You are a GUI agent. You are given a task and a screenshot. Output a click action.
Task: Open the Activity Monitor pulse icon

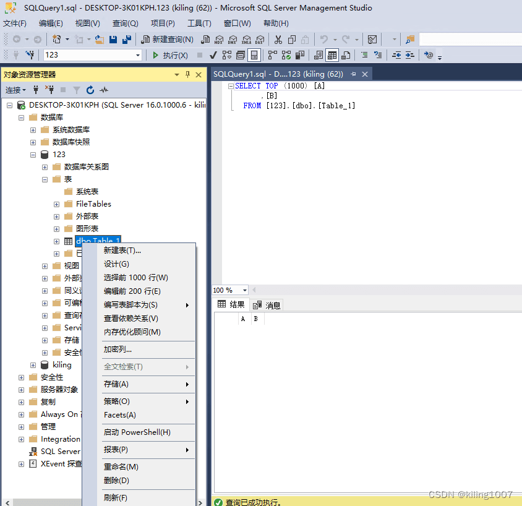104,90
